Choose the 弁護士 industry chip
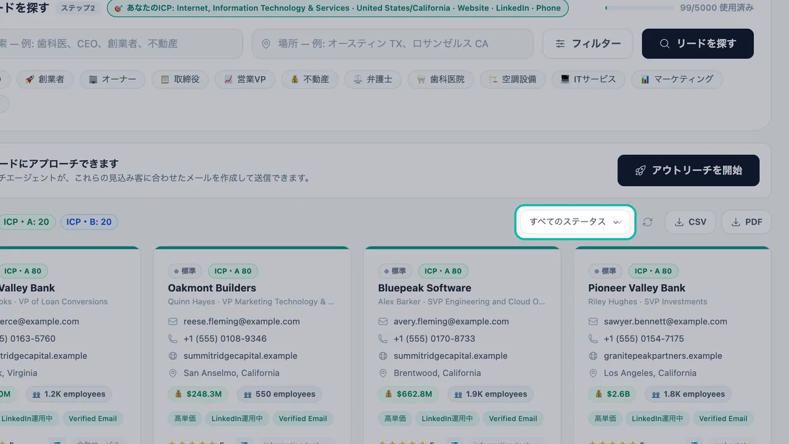The width and height of the screenshot is (789, 444). tap(373, 79)
